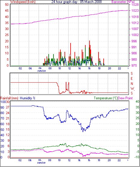Click the 40 temperature scale value
This screenshot has width=140, height=169.
[x=137, y=101]
